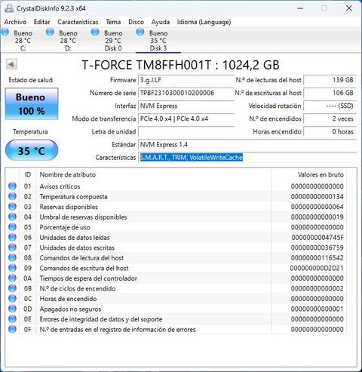Click the Estándar NVM Express 1.4 field
Image resolution: width=362 pixels, height=372 pixels.
click(247, 145)
